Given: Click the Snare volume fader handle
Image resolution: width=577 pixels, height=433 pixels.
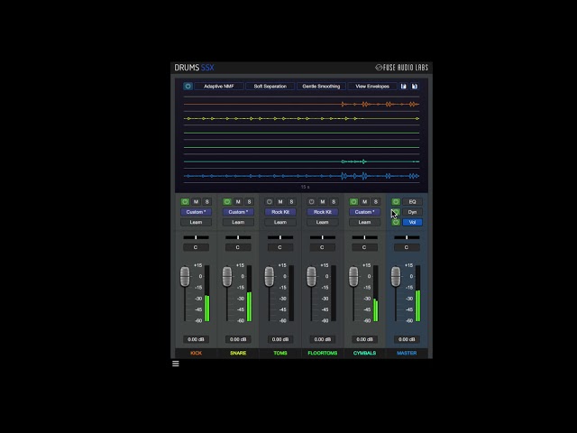Looking at the screenshot, I should (x=227, y=277).
